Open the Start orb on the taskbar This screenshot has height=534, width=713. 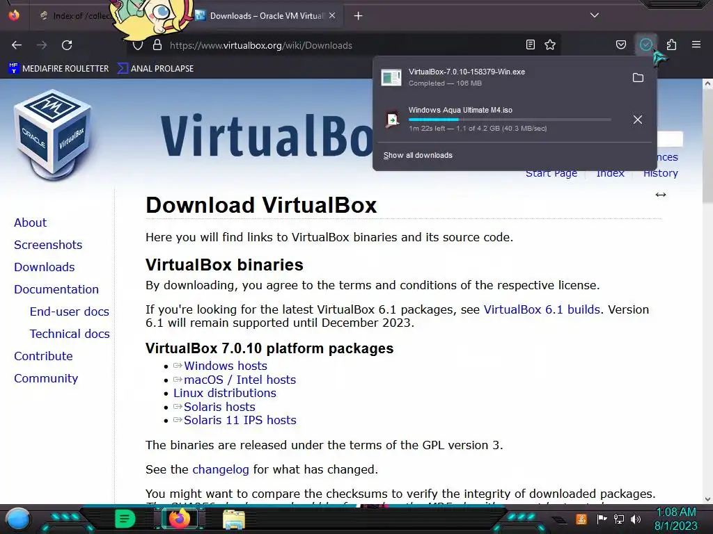pos(17,519)
